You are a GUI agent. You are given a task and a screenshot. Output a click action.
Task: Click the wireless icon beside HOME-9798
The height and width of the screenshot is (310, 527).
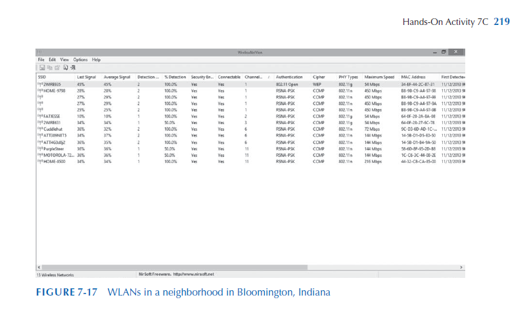pos(40,91)
